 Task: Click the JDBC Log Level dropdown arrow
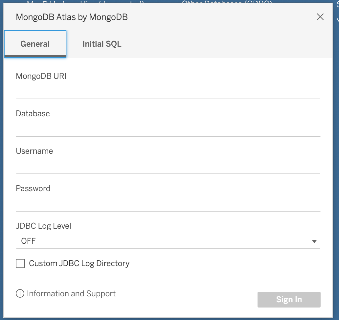point(314,241)
